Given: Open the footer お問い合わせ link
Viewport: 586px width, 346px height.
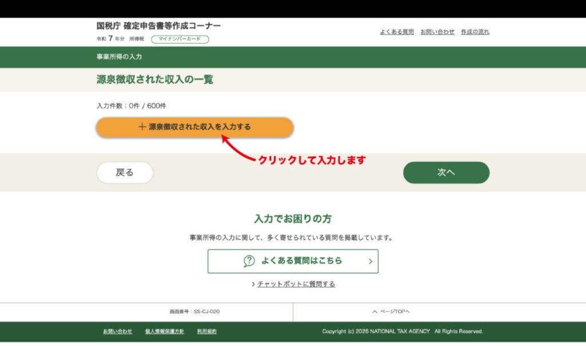Looking at the screenshot, I should (117, 332).
